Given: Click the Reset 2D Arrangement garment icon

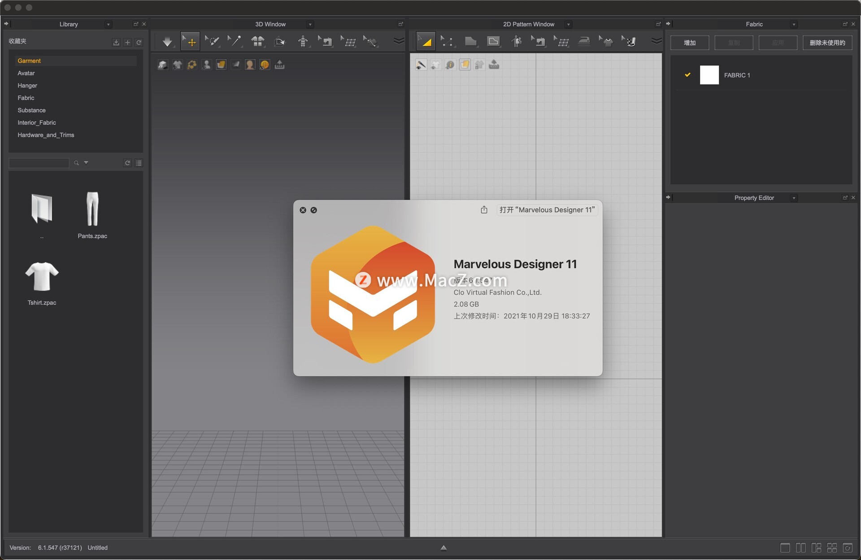Looking at the screenshot, I should point(257,41).
